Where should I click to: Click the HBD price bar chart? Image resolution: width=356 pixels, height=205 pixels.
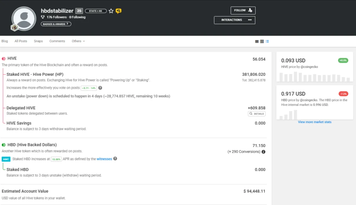click(288, 115)
